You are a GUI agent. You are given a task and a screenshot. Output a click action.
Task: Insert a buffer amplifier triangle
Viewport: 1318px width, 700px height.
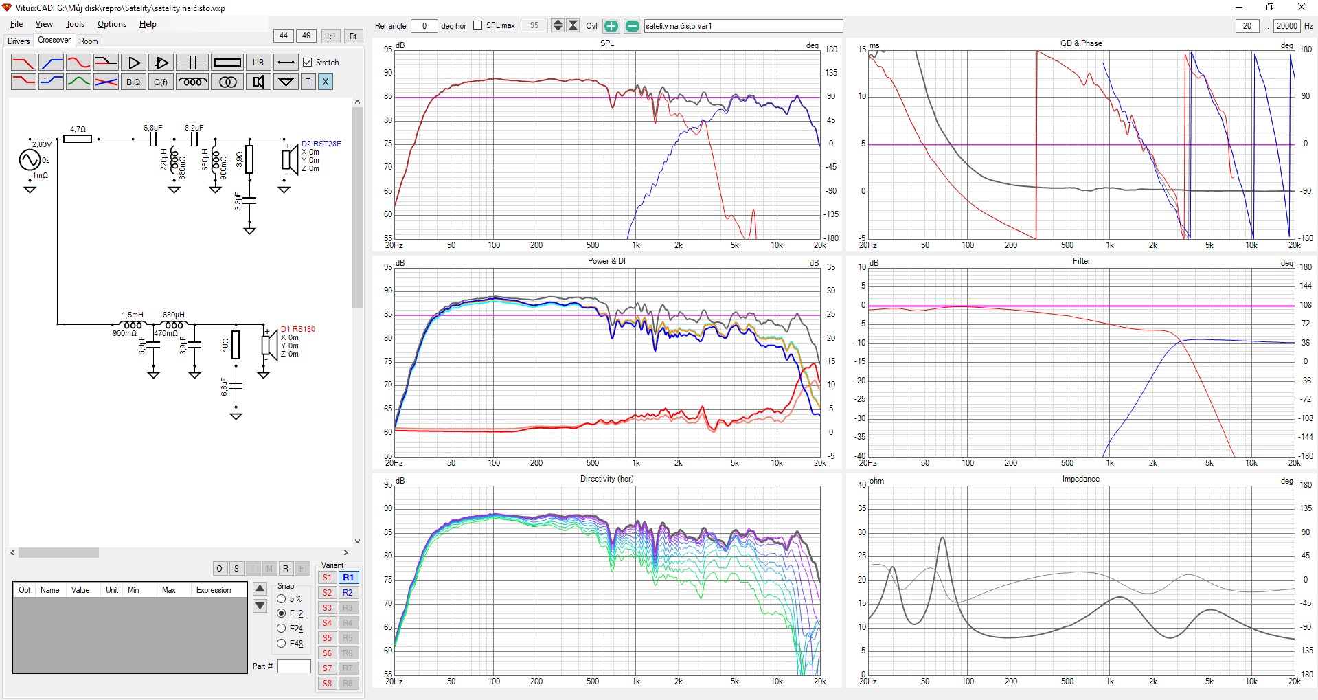pos(133,63)
